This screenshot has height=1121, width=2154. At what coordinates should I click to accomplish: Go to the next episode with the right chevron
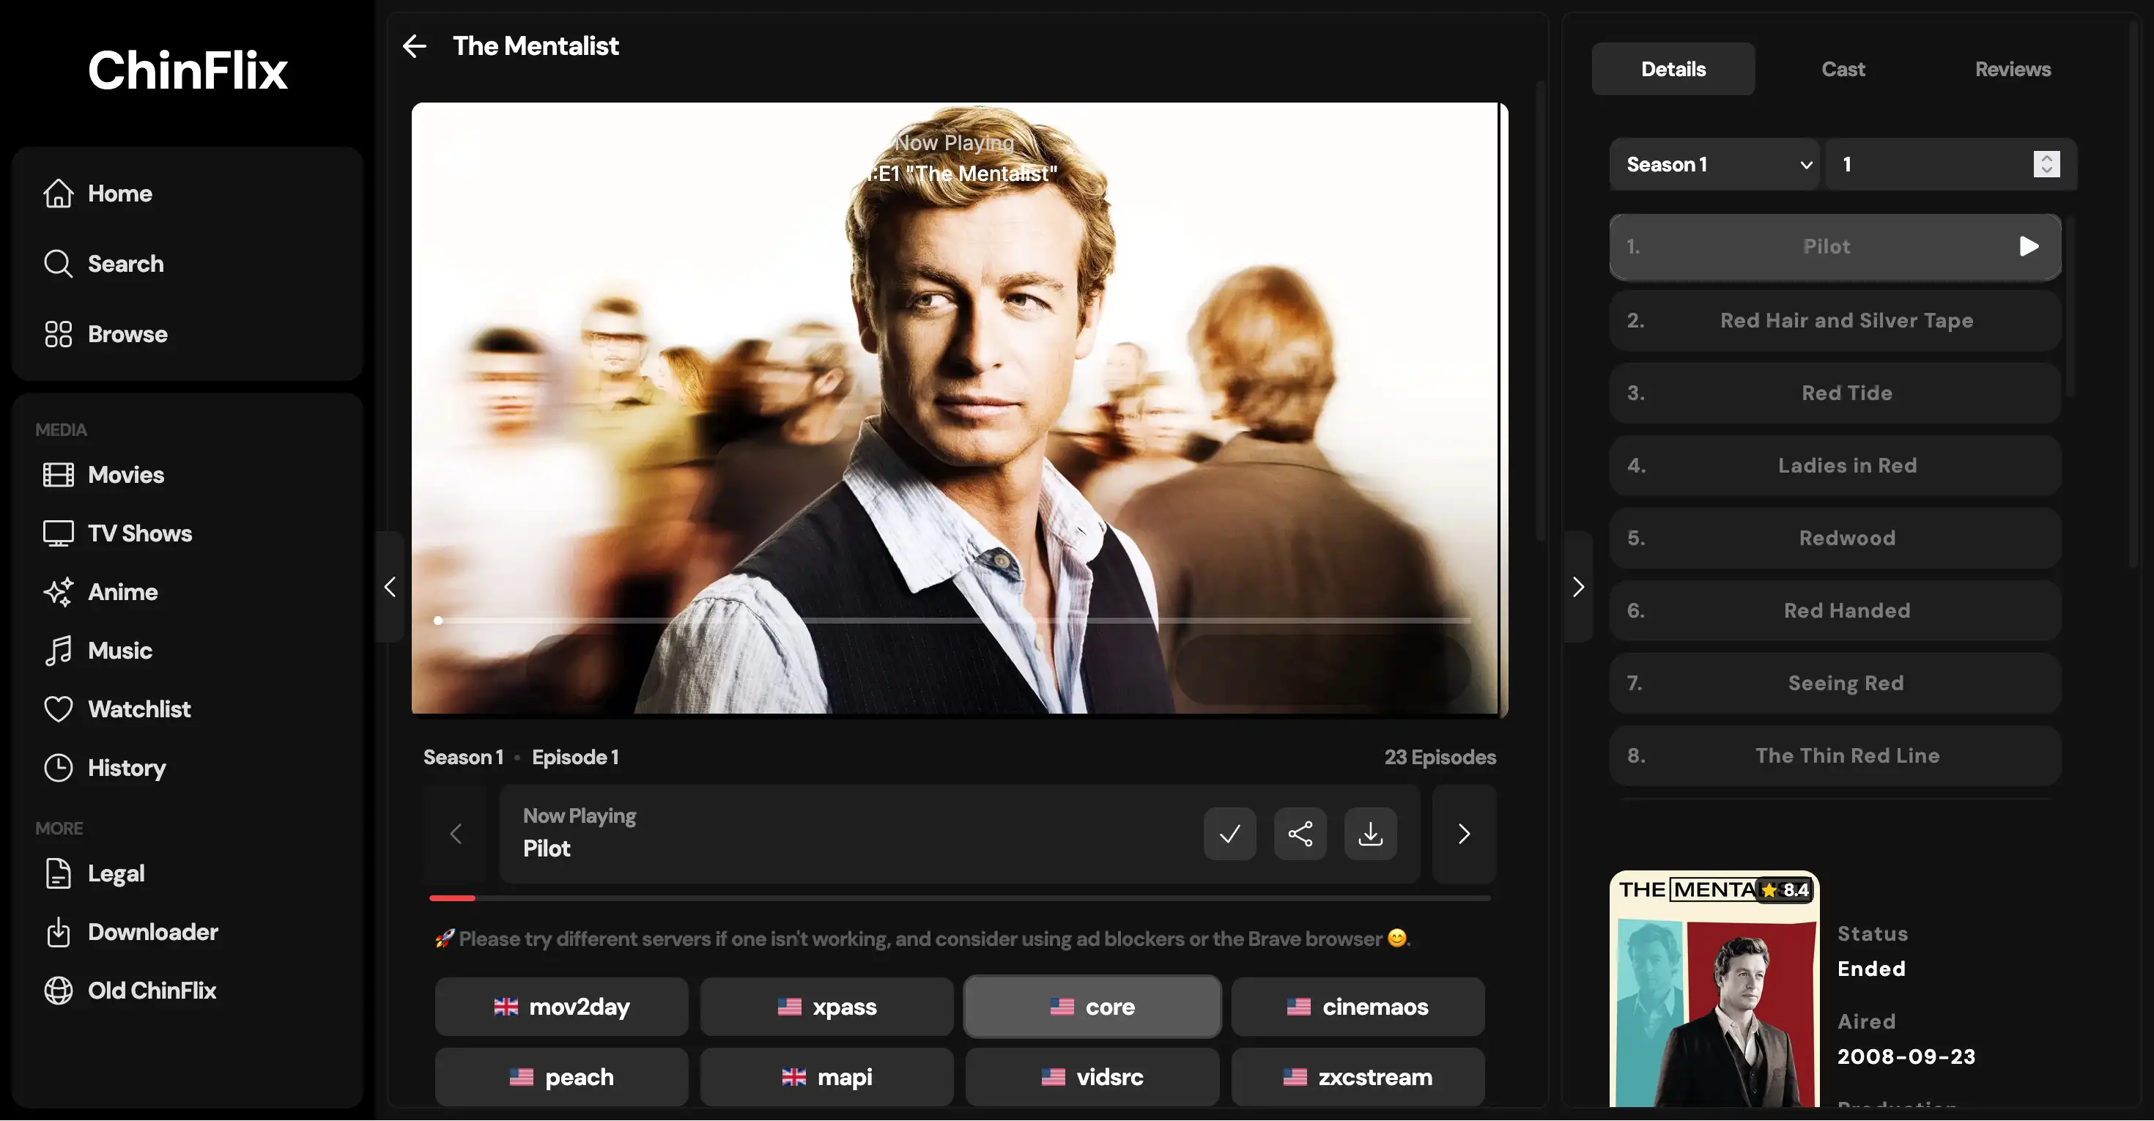1463,834
